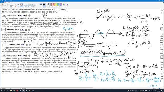The image size is (164, 92).
Task: Switch to the View ribbon tab
Action: (9, 2)
